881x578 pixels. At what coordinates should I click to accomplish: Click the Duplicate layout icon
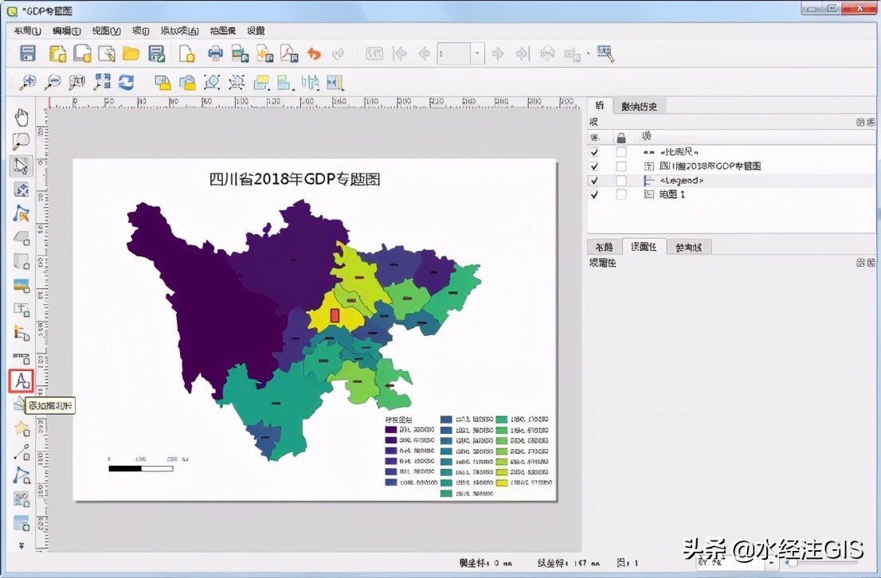(82, 54)
